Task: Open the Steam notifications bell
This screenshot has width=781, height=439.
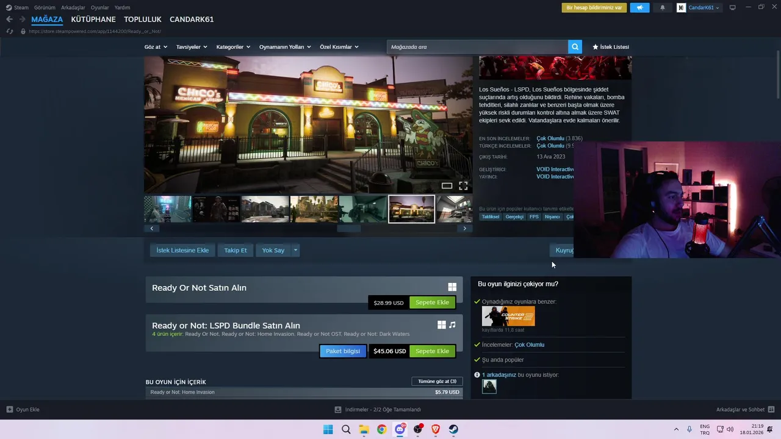Action: click(663, 8)
